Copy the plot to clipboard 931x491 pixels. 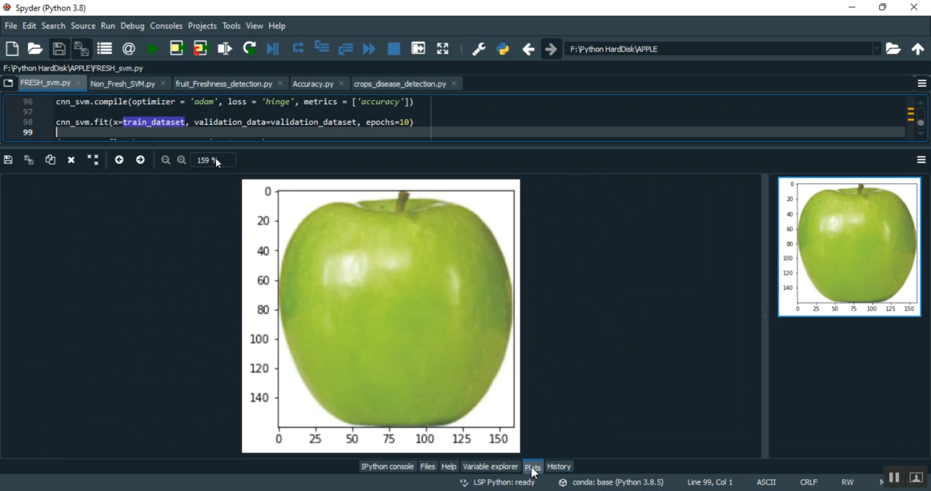tap(50, 160)
